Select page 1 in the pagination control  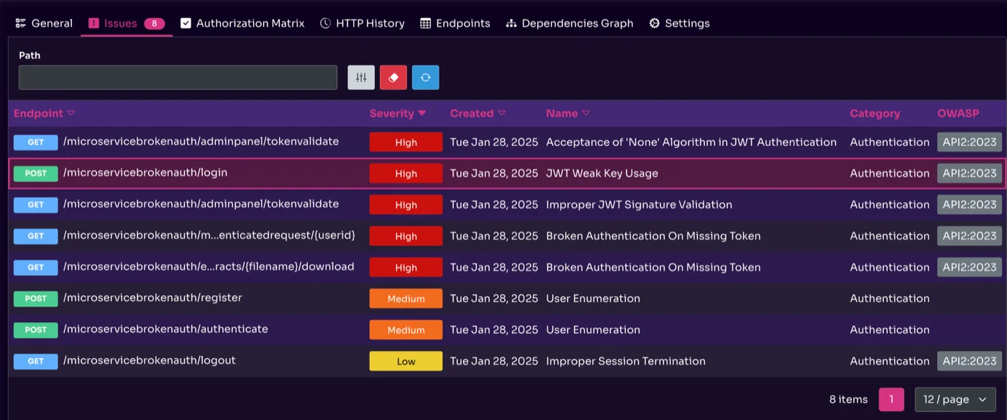coord(890,399)
